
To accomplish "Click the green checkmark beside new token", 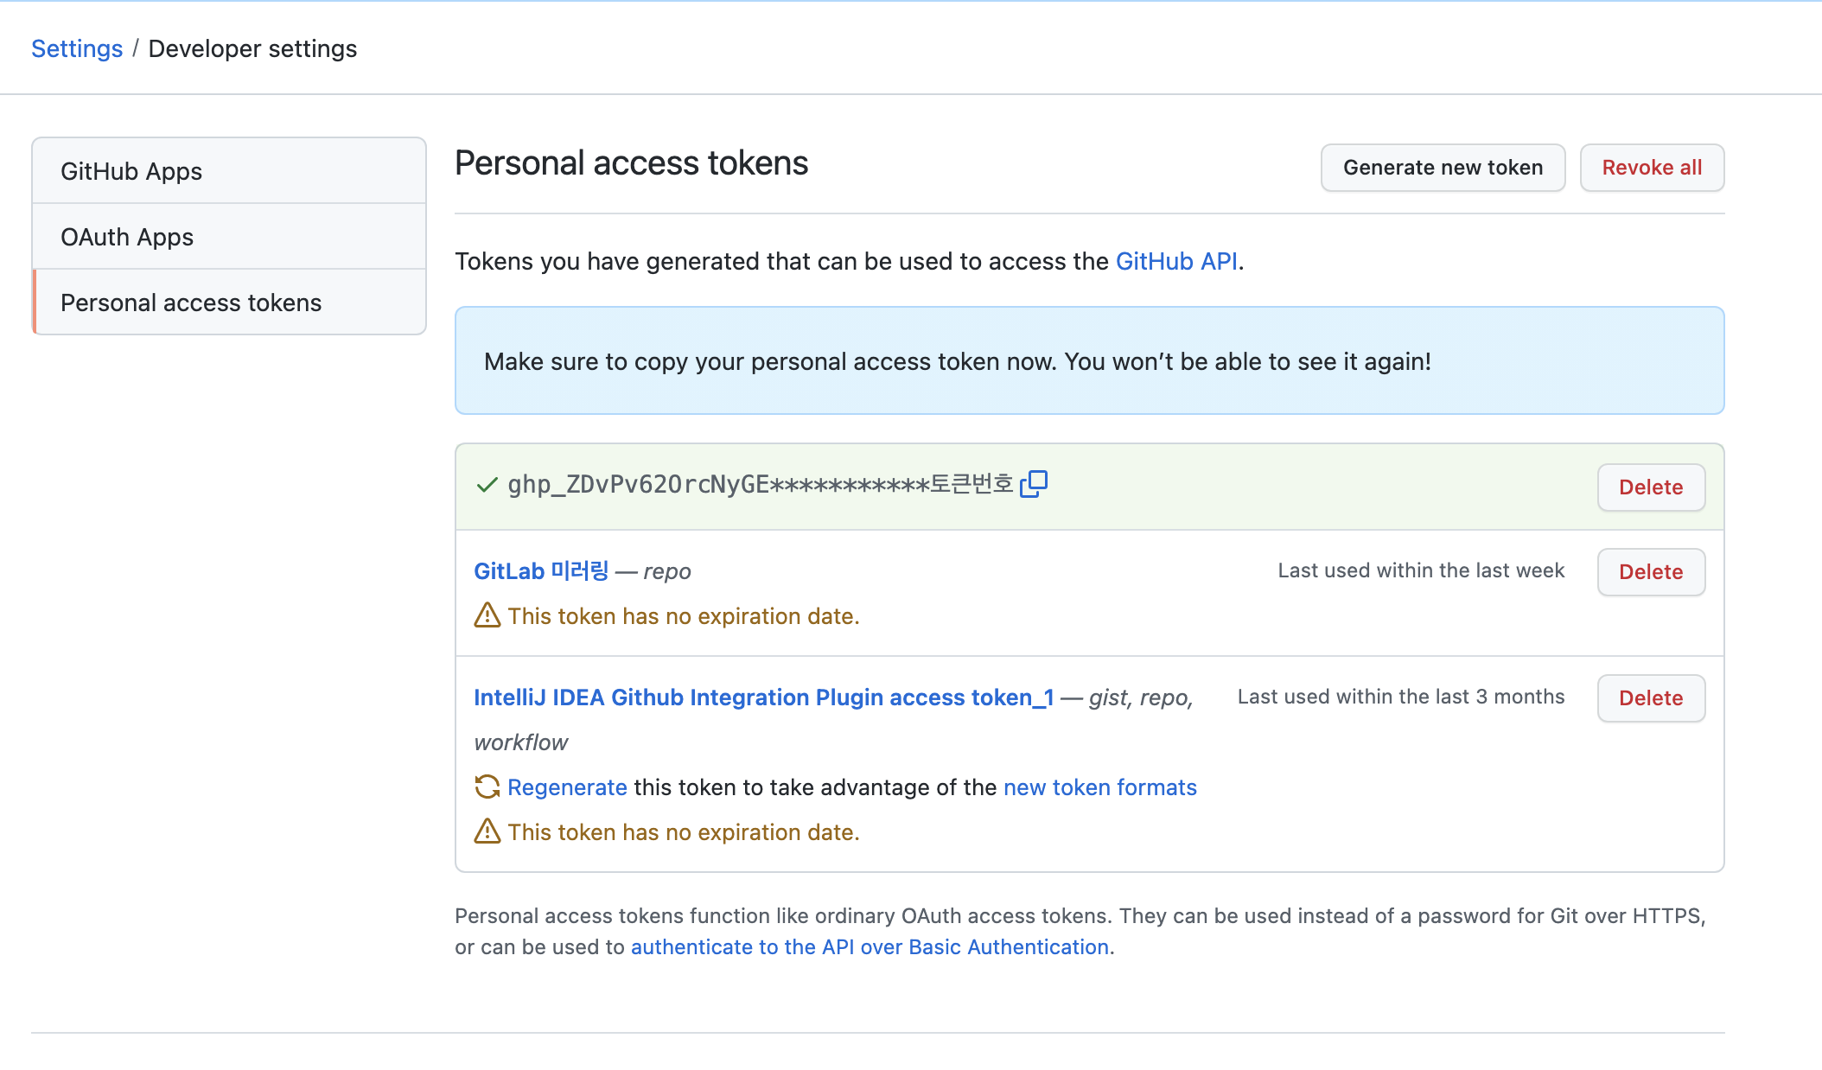I will tap(487, 485).
